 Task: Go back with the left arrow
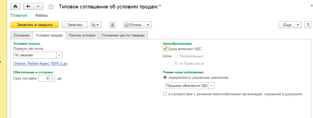(28, 6)
